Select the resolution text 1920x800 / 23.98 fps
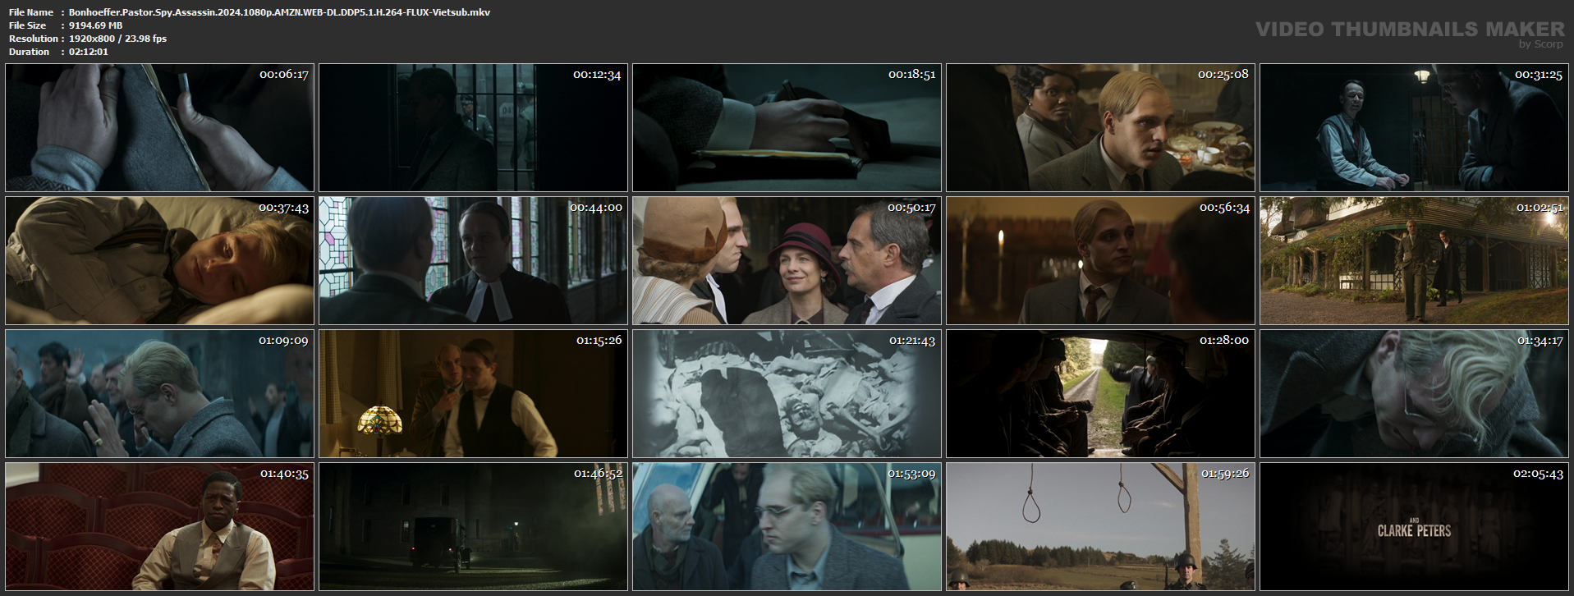This screenshot has width=1574, height=596. coord(117,39)
